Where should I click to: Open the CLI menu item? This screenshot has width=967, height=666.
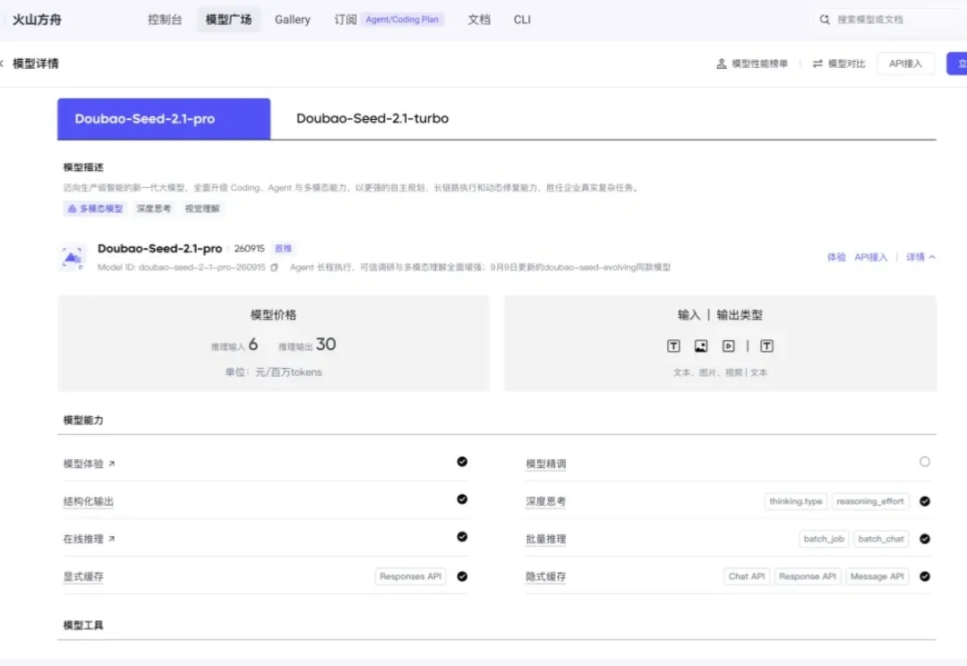coord(522,20)
